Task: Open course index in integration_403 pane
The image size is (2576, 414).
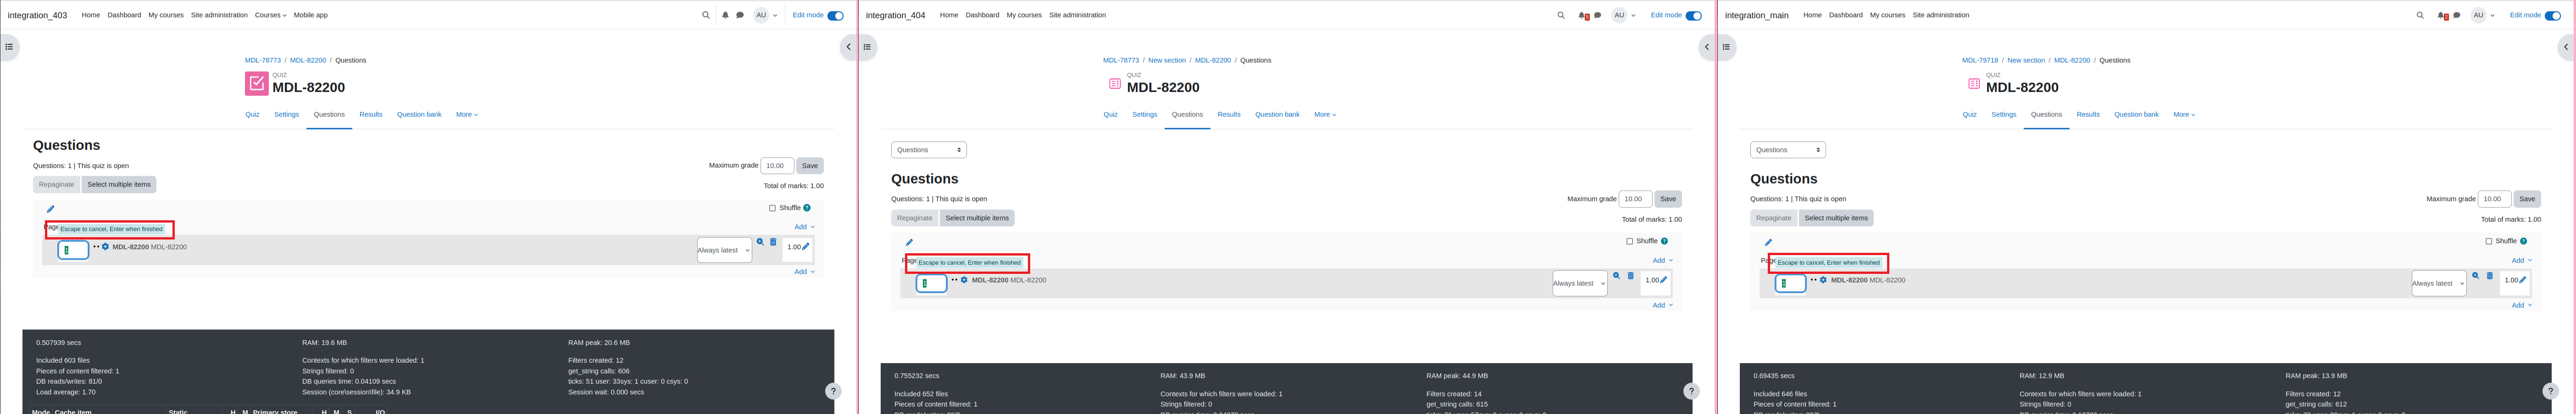Action: coord(9,47)
